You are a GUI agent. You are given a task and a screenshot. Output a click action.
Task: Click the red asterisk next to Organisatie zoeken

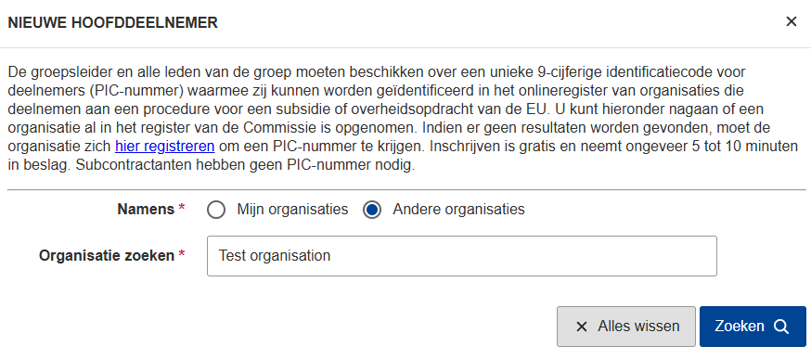[181, 254]
